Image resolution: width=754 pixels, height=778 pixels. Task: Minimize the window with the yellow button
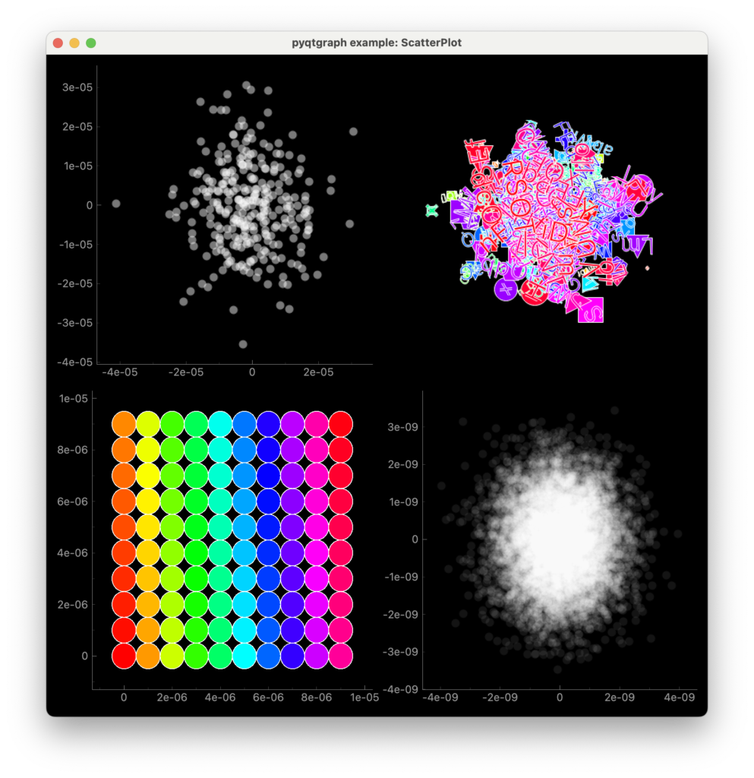(x=74, y=43)
